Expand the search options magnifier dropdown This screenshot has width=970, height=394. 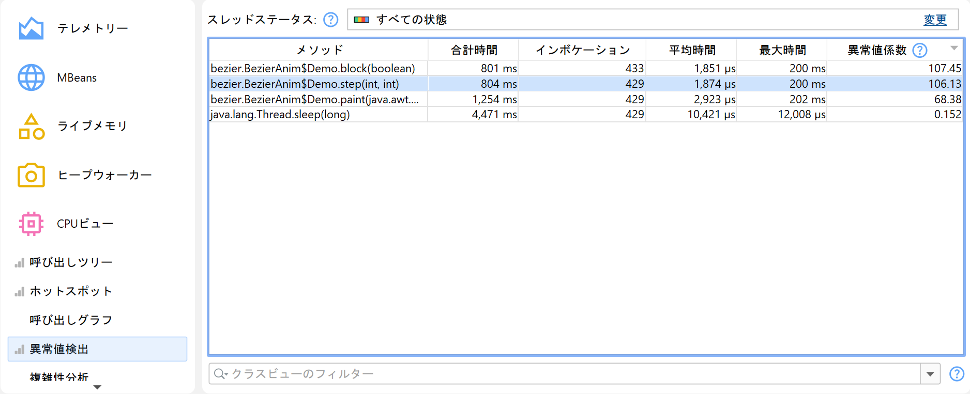(x=221, y=374)
